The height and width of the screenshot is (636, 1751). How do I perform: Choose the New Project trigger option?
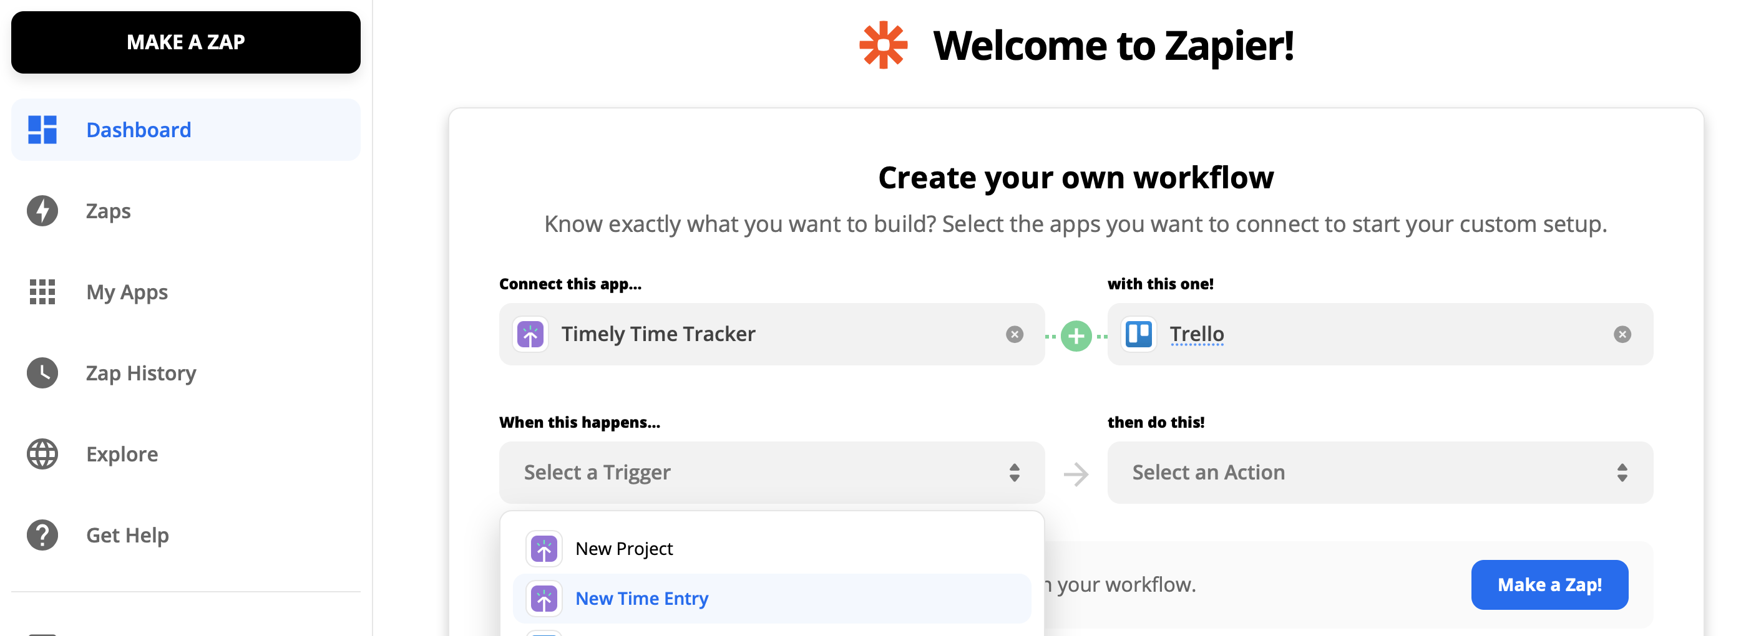click(624, 548)
